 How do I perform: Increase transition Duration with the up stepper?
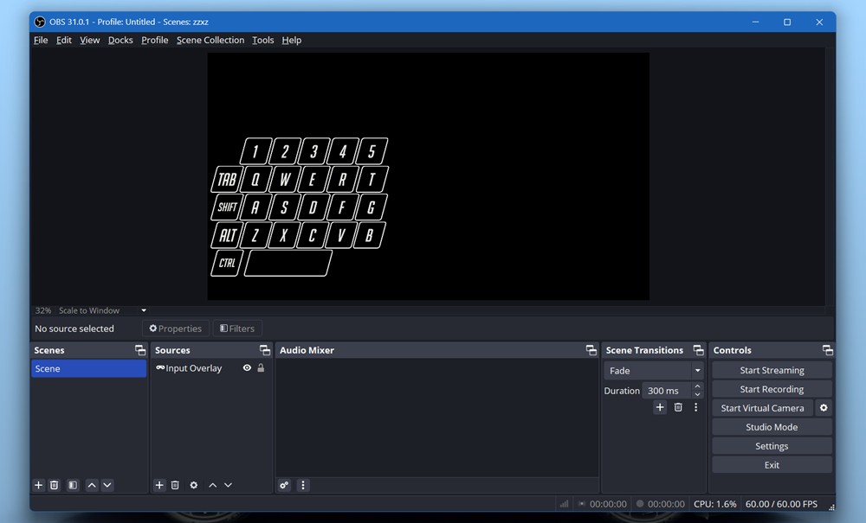point(696,386)
